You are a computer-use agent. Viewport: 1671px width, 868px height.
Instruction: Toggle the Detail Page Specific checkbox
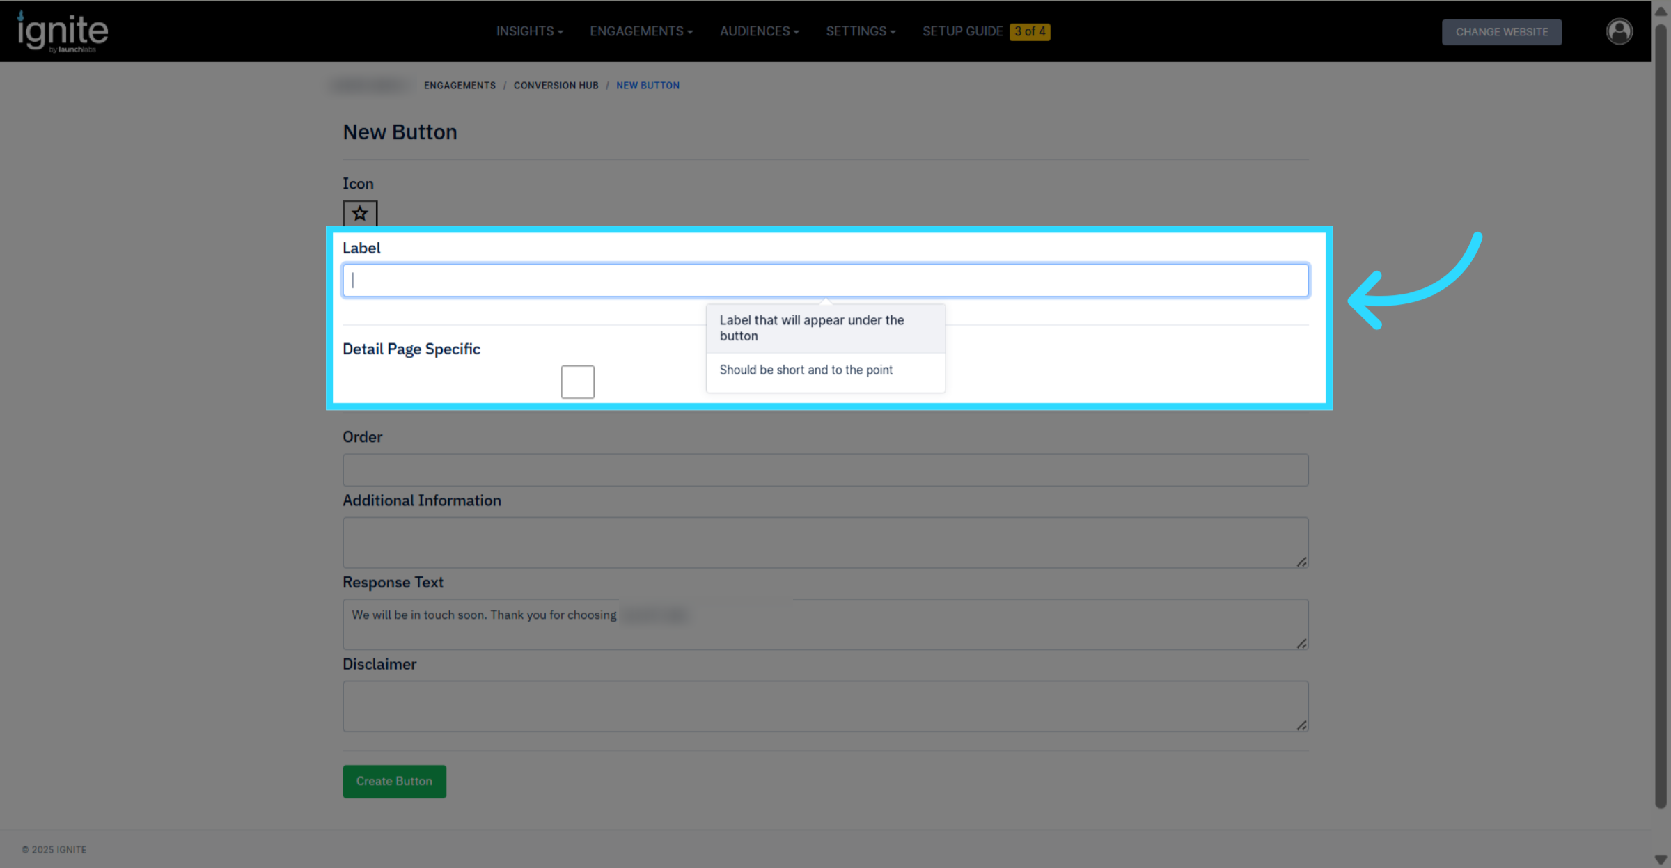pyautogui.click(x=577, y=382)
